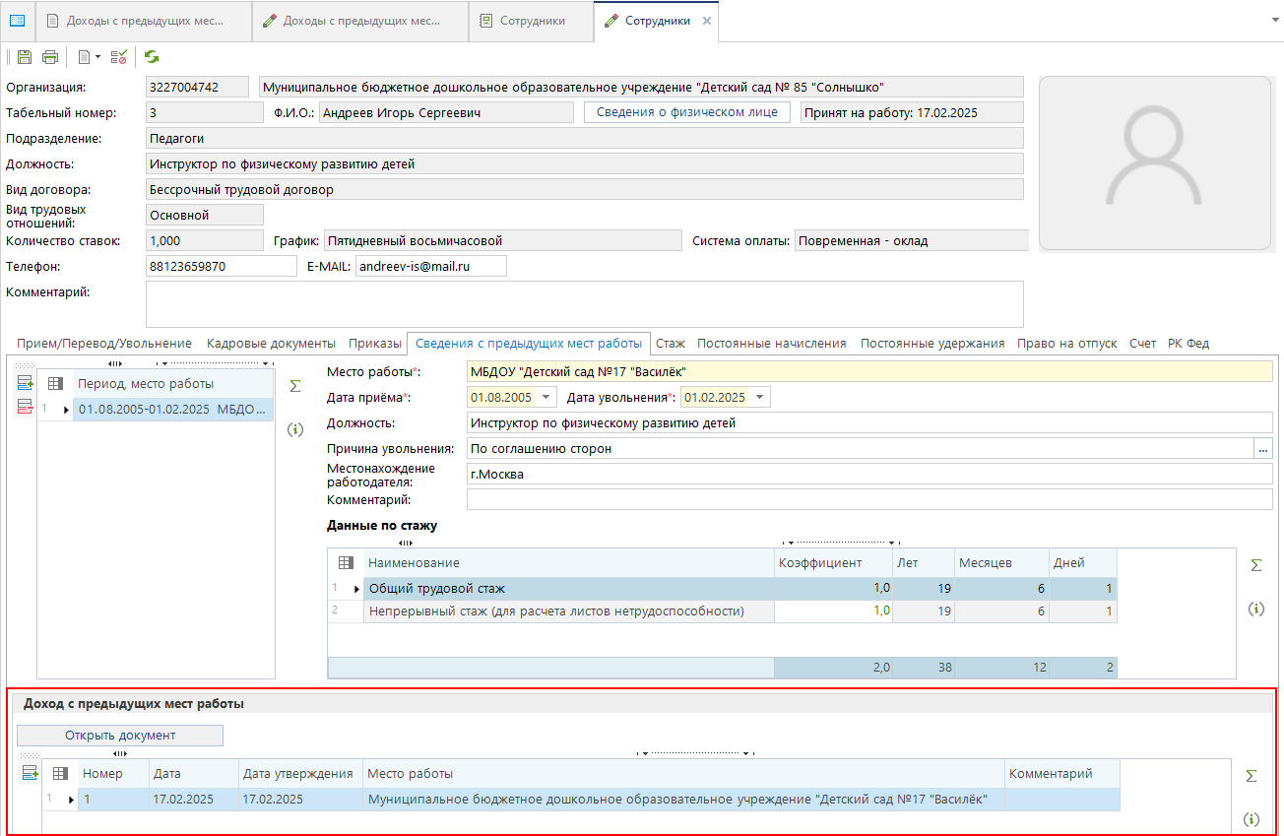Open the Дата приёма date dropdown
This screenshot has height=836, width=1284.
[x=547, y=397]
